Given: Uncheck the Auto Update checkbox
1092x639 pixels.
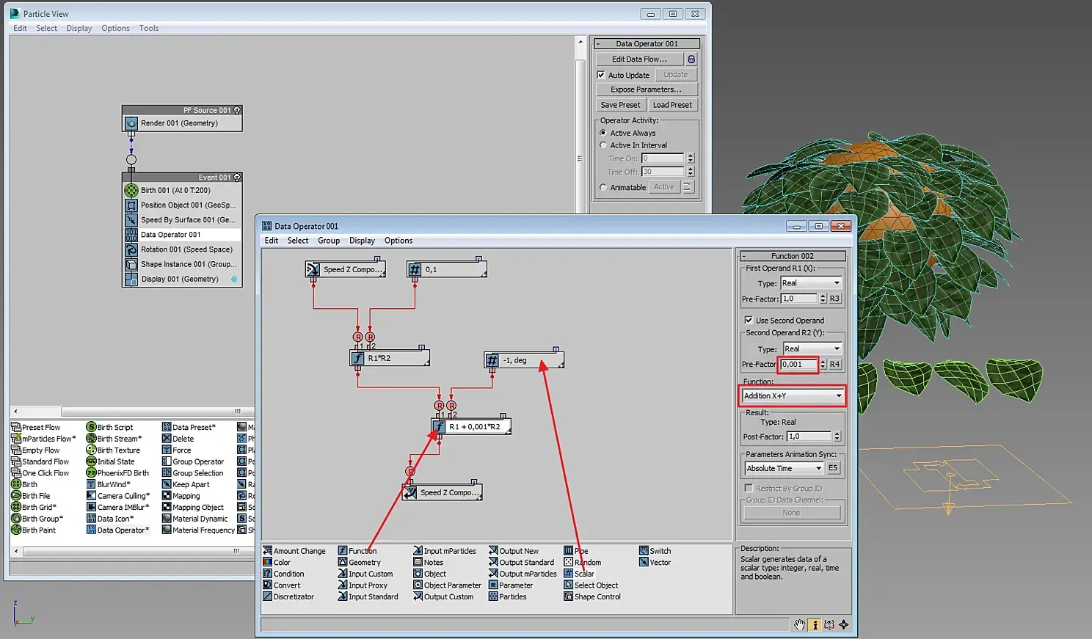Looking at the screenshot, I should 601,75.
